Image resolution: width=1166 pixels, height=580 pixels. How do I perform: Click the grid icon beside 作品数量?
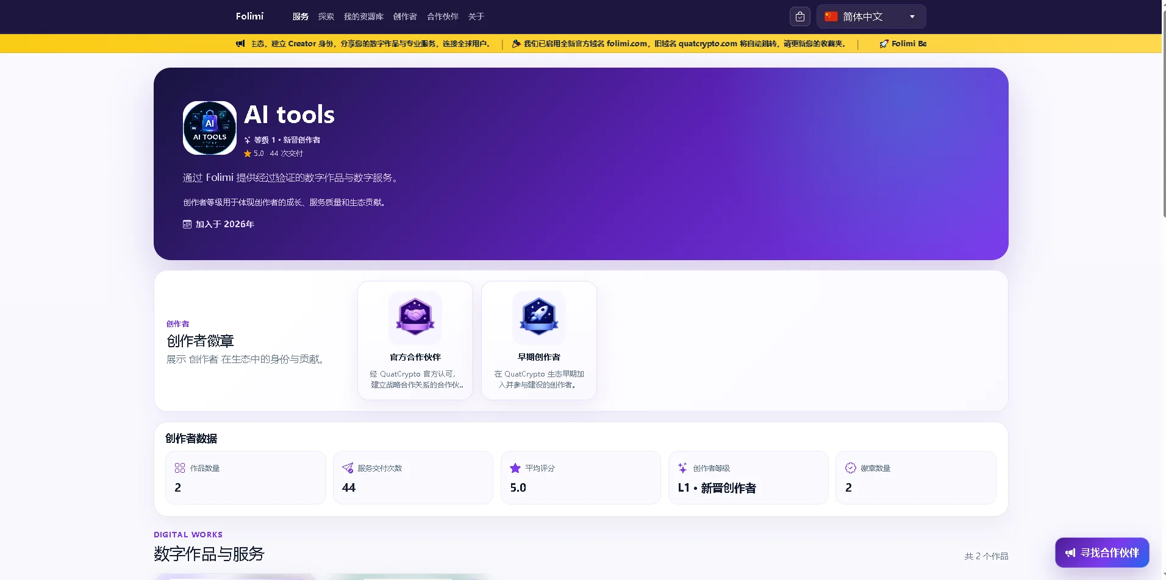[180, 468]
